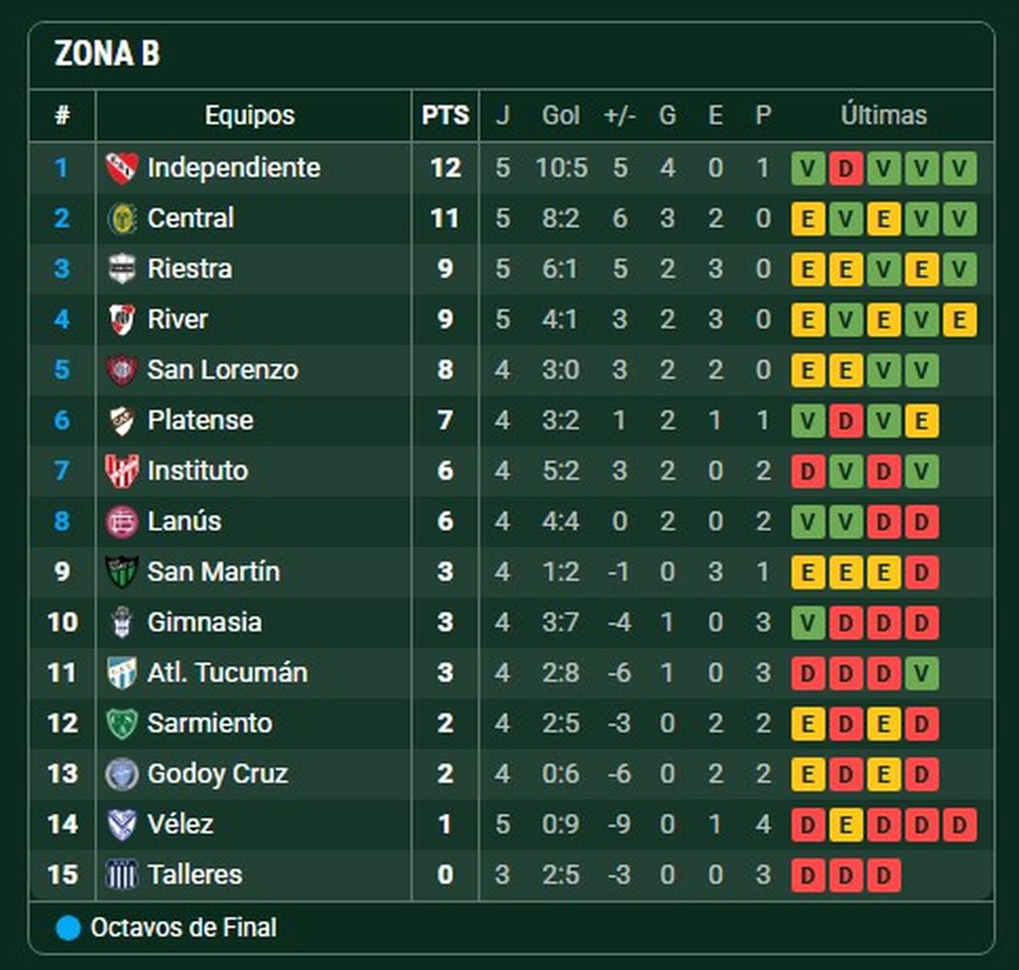
Task: Click the Talleres crest icon
Action: [x=121, y=875]
